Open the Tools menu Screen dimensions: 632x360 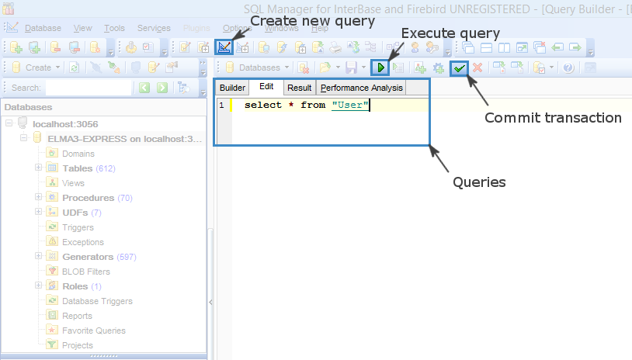coord(114,28)
